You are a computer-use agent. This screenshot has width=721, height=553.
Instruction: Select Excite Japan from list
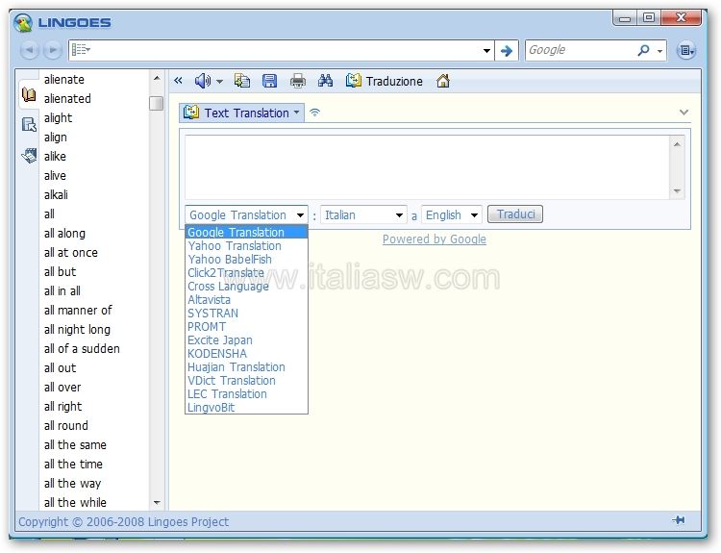tap(246, 340)
